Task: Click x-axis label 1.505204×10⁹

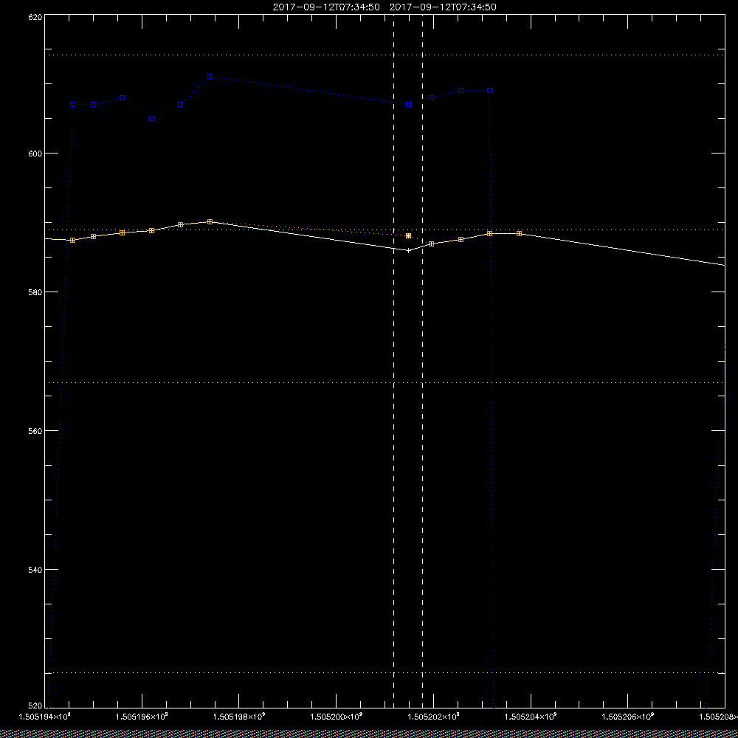Action: point(531,717)
